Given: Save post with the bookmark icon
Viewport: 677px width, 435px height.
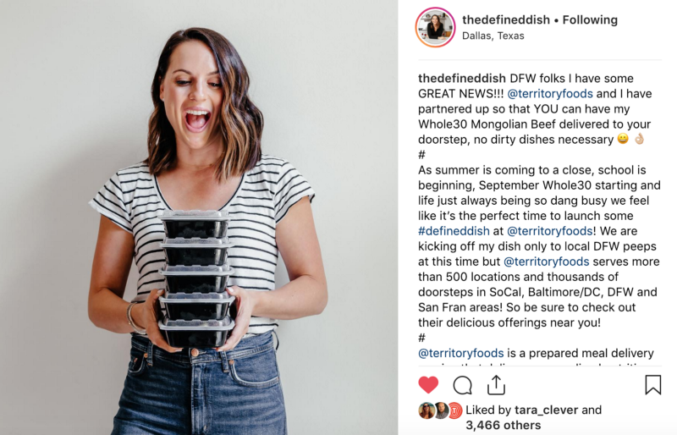Looking at the screenshot, I should pos(652,384).
